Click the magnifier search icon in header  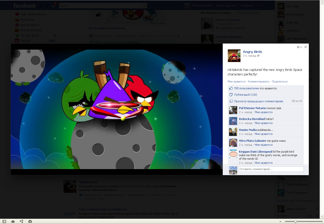click(x=144, y=5)
